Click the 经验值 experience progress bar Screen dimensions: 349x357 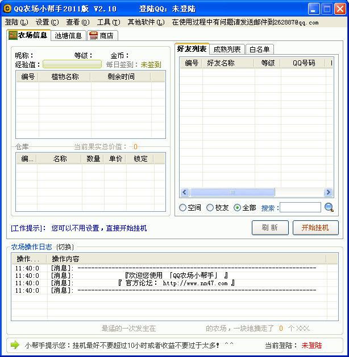(72, 64)
